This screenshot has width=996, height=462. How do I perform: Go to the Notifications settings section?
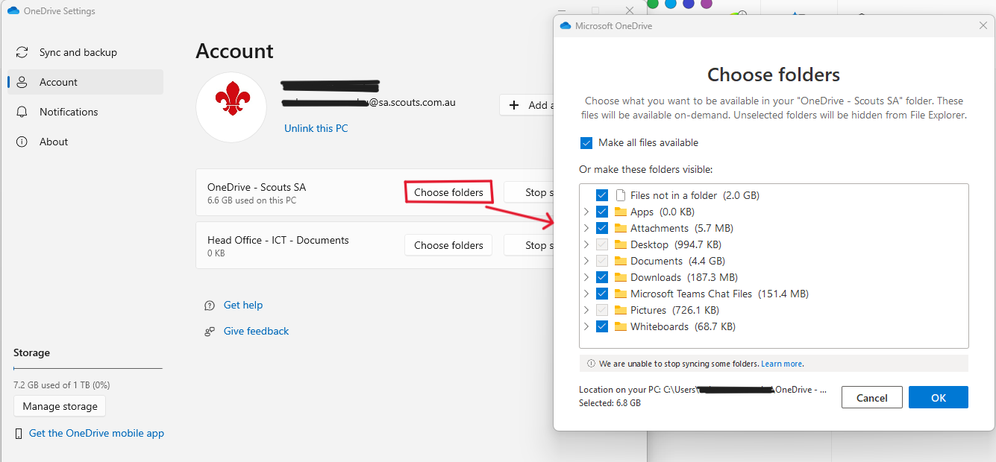click(85, 112)
